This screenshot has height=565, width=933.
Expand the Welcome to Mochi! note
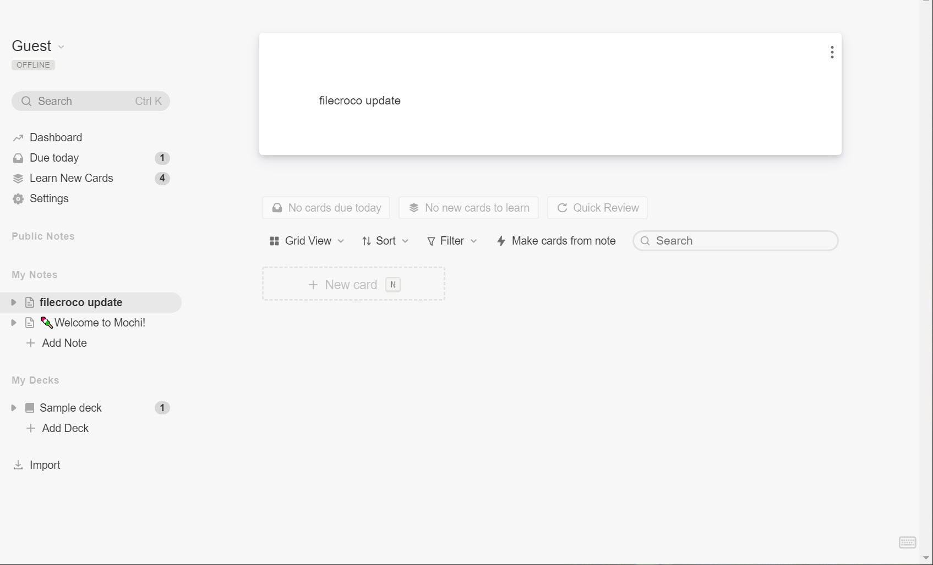click(14, 323)
